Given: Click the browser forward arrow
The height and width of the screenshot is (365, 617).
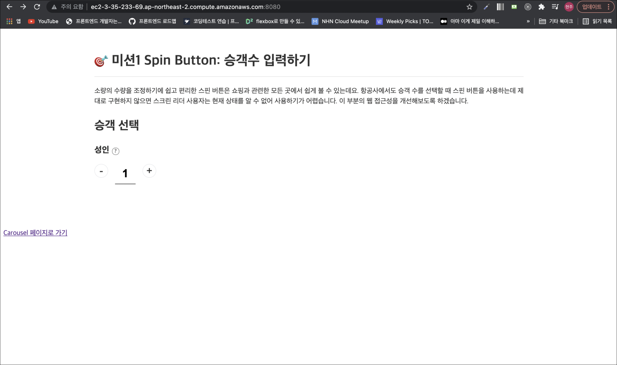Looking at the screenshot, I should [x=23, y=7].
